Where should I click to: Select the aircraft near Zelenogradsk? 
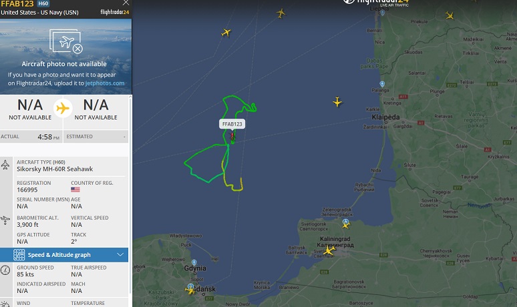pos(345,225)
